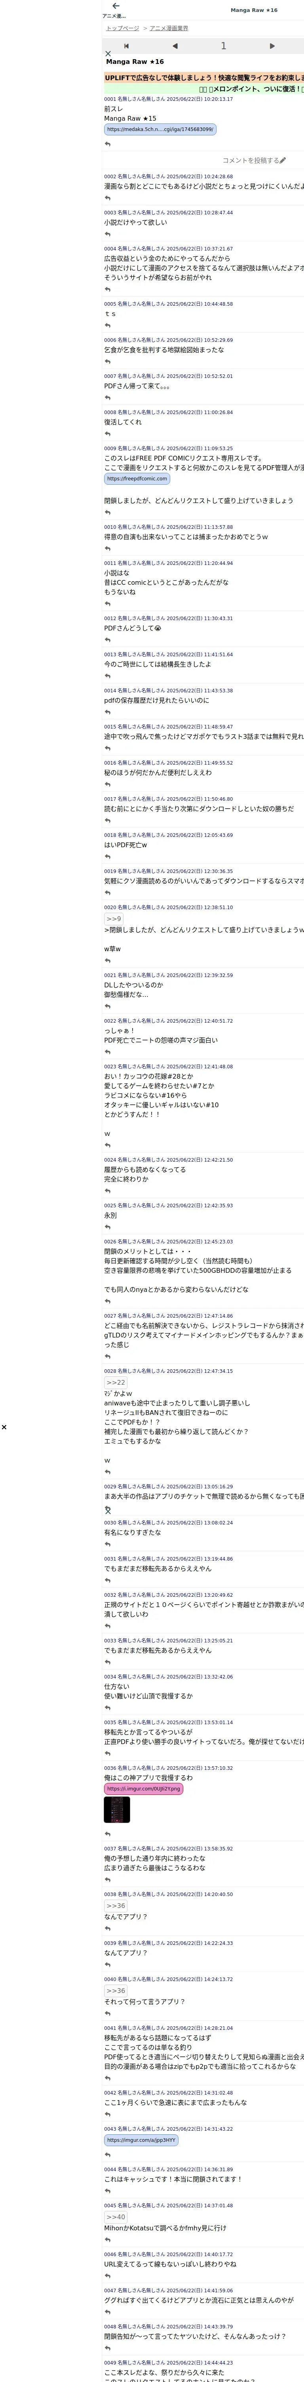
Task: Reply to post 0025 永別 via arrow icon
Action: tap(107, 1227)
